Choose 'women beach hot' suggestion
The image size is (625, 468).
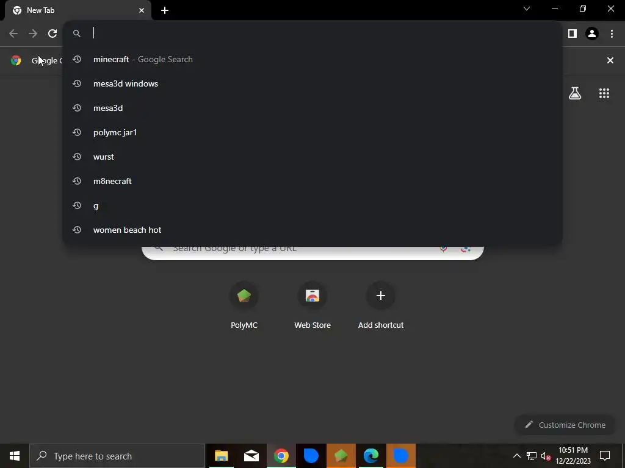click(312, 230)
